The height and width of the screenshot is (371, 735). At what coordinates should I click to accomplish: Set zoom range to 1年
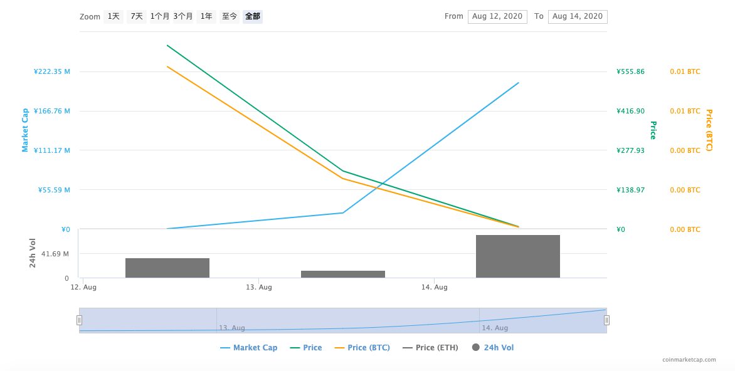click(x=206, y=17)
